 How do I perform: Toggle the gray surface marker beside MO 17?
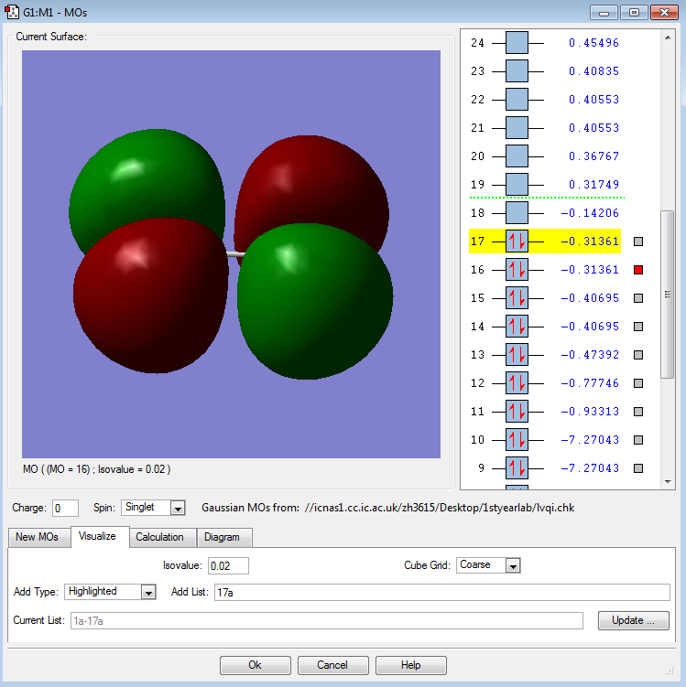[x=638, y=242]
